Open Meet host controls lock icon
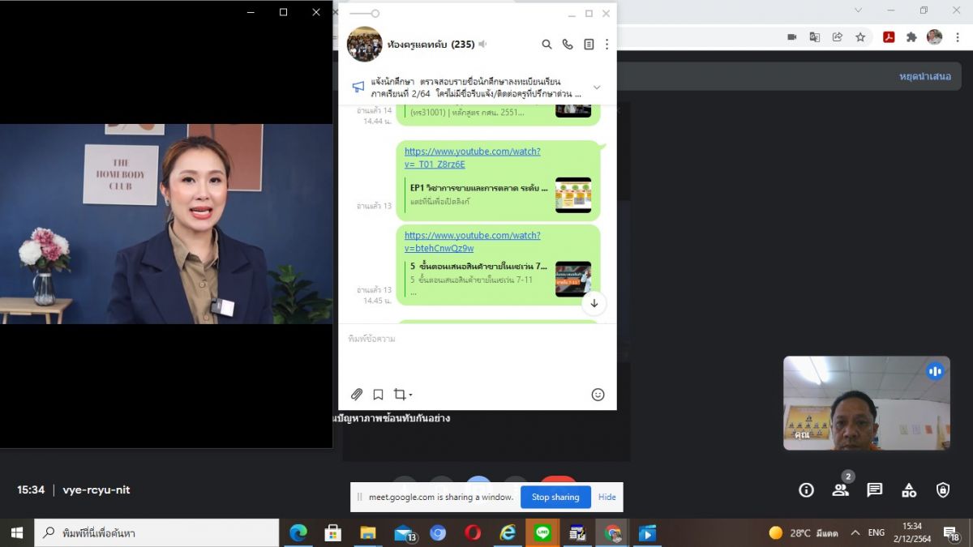This screenshot has height=547, width=973. (x=943, y=489)
